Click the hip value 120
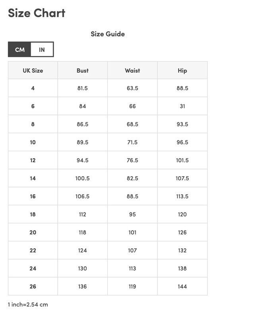This screenshot has height=319, width=264. coord(182,215)
